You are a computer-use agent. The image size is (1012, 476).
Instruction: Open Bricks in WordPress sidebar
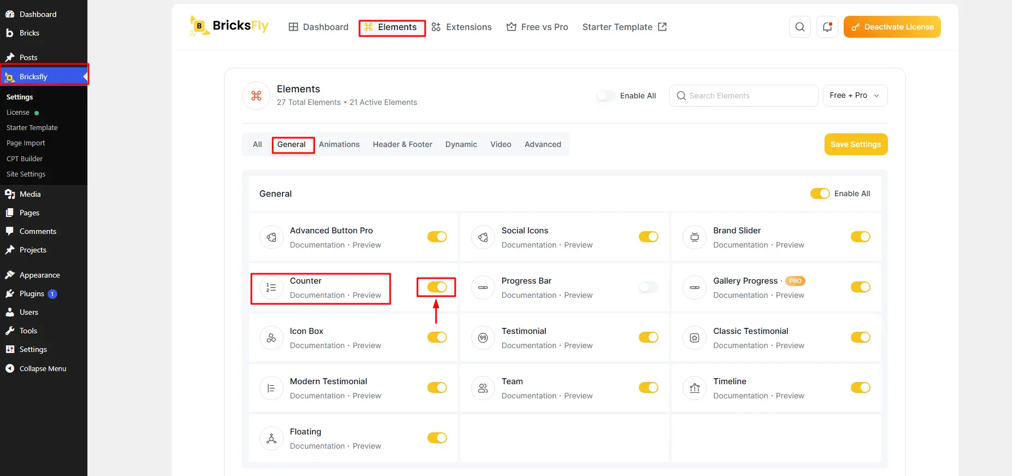tap(44, 33)
